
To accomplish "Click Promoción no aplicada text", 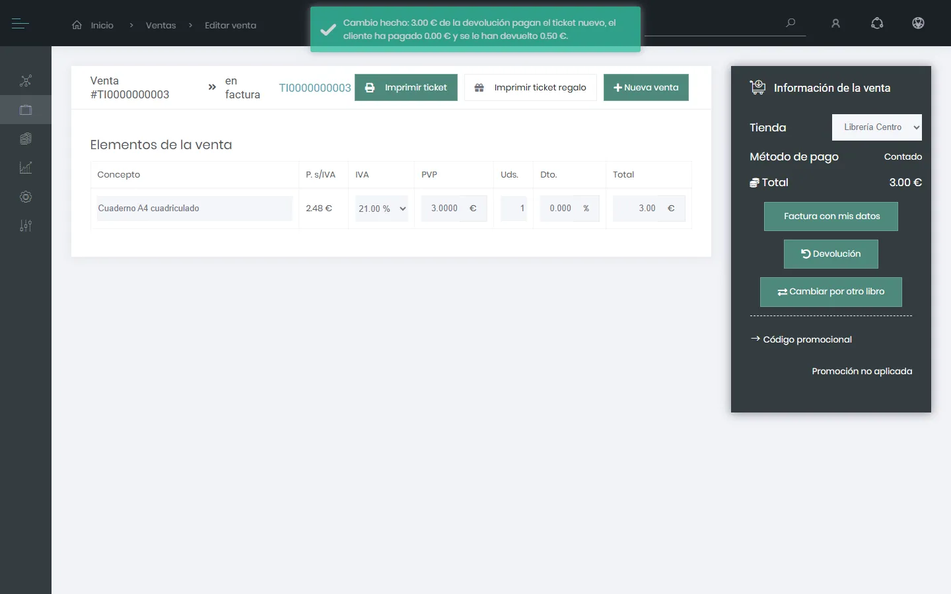I will point(862,371).
